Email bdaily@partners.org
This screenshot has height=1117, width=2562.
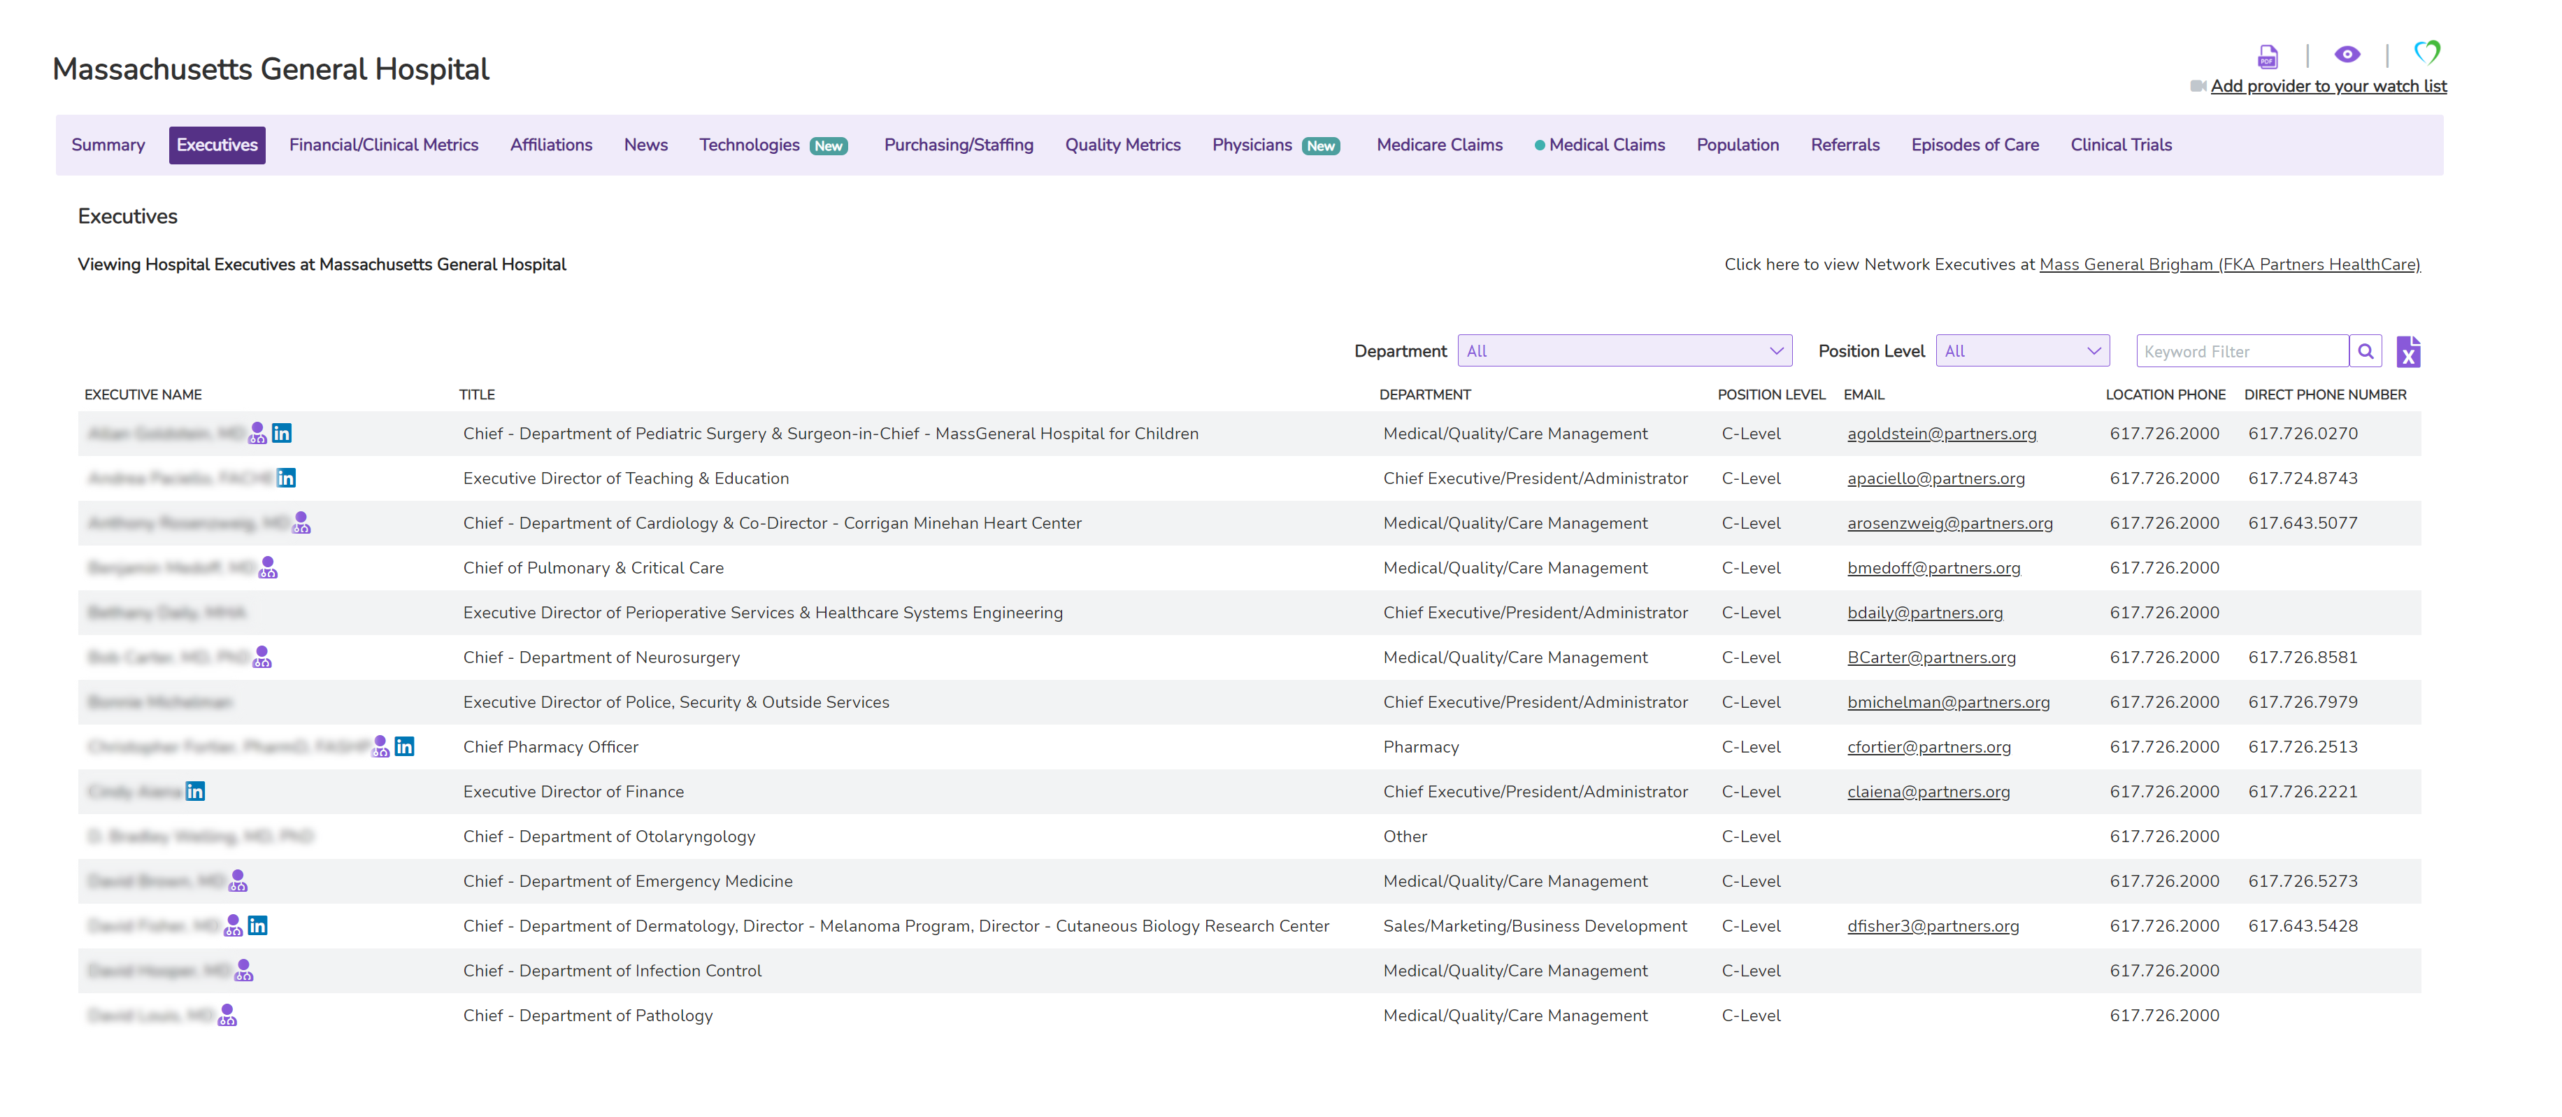[x=1924, y=613]
